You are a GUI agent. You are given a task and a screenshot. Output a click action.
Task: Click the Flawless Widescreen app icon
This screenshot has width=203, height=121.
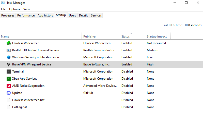[x=9, y=43]
